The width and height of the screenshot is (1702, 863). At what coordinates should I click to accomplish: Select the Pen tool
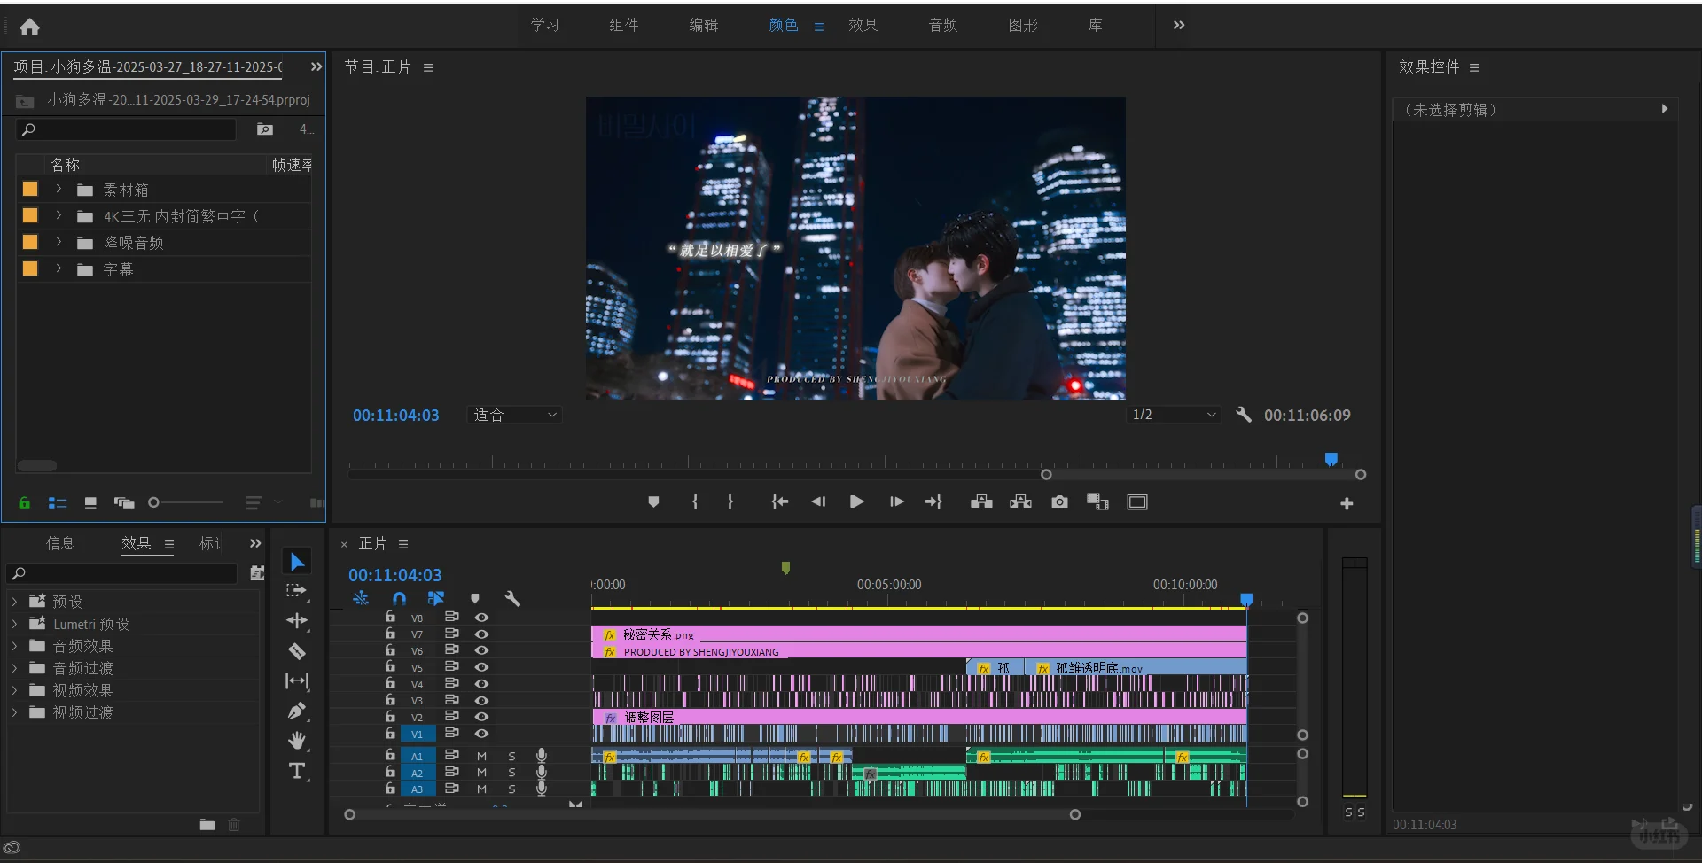pyautogui.click(x=297, y=711)
